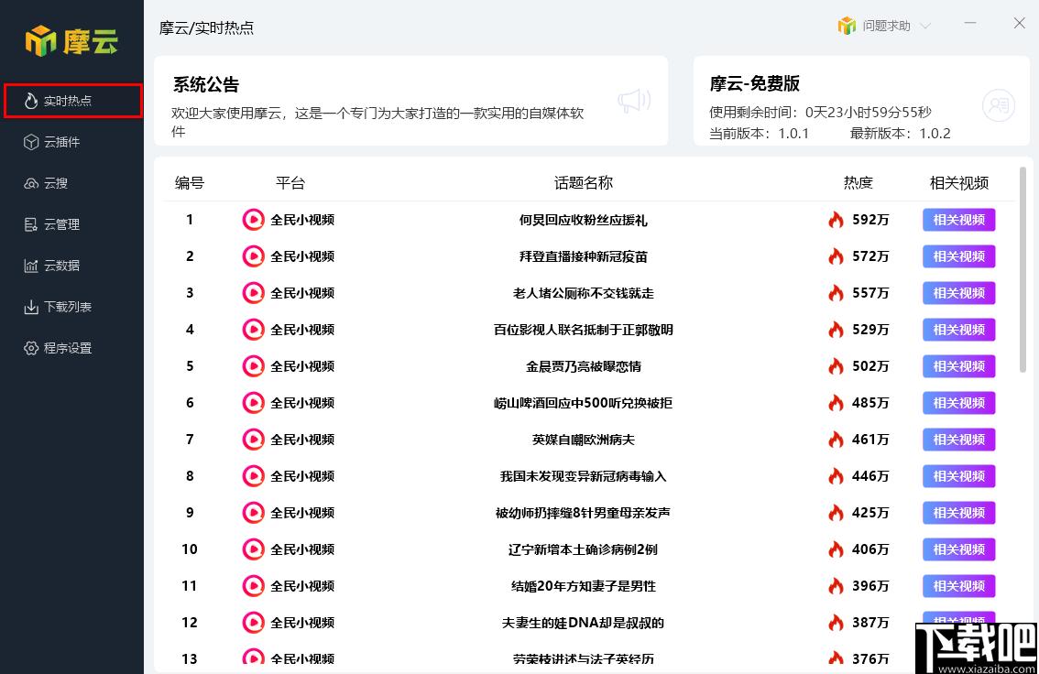Minimize the 摩云 window
This screenshot has width=1039, height=674.
(x=970, y=23)
